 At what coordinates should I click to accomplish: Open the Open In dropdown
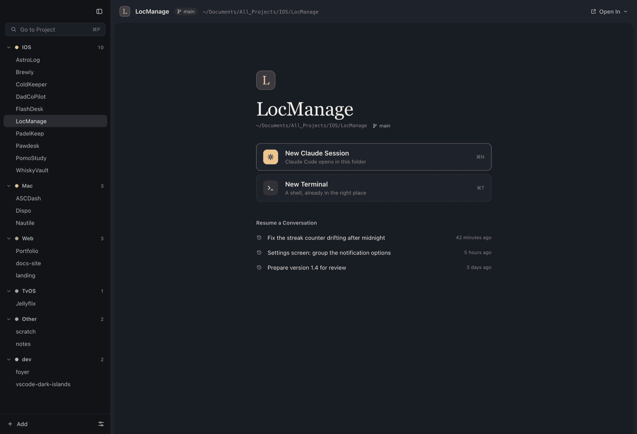tap(609, 11)
